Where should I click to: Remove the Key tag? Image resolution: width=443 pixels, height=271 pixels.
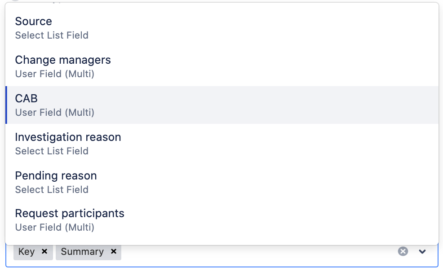(x=44, y=252)
